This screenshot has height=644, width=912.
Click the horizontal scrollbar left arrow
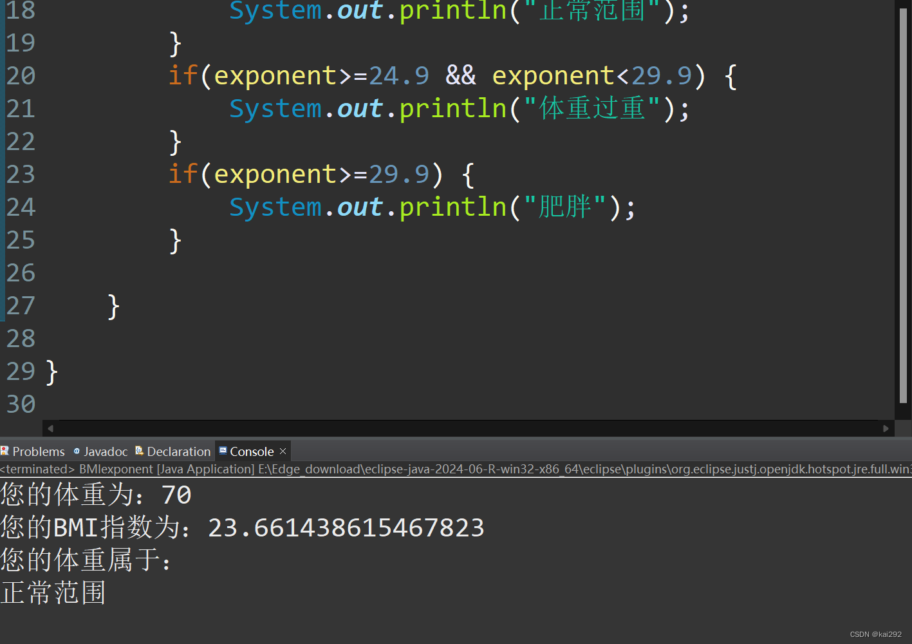click(50, 428)
